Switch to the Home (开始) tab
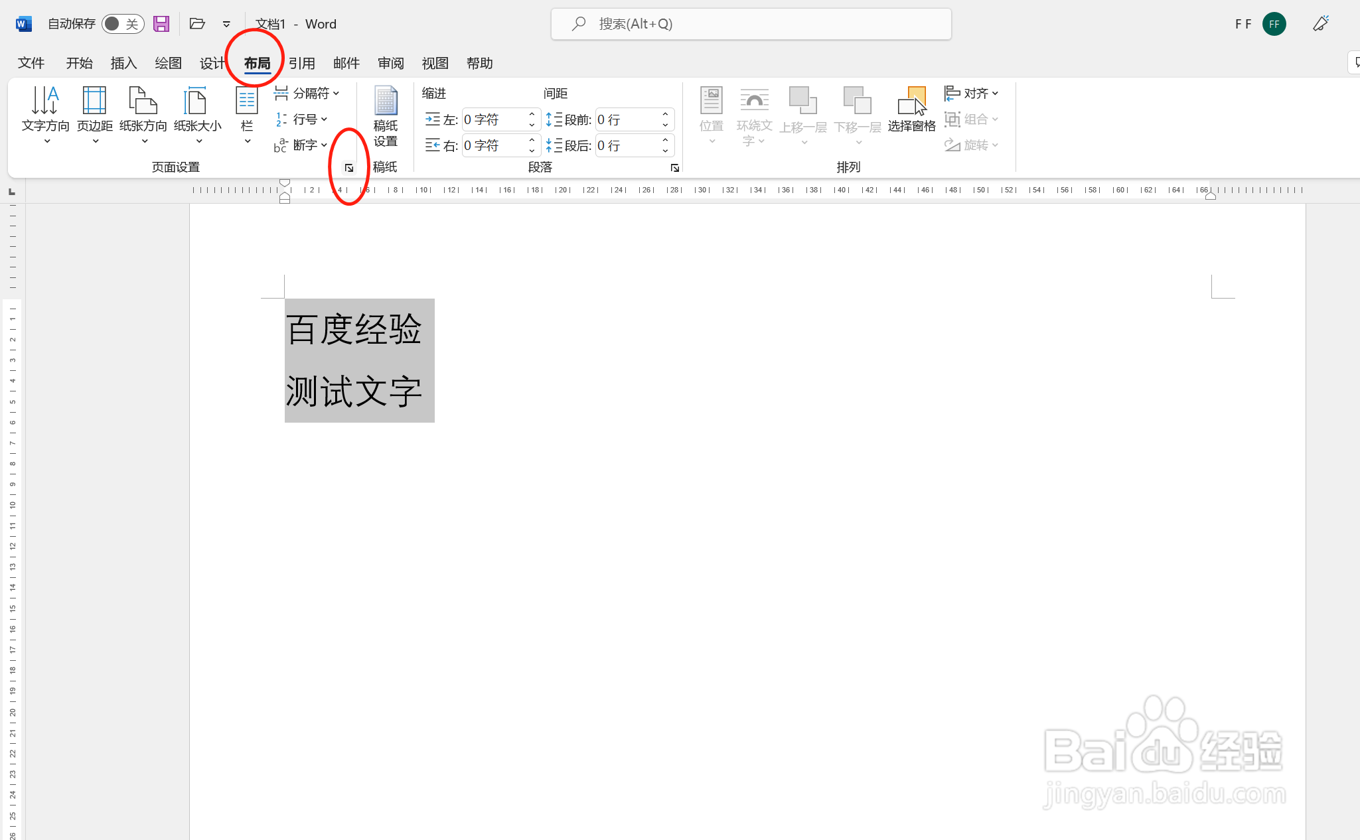 point(79,63)
